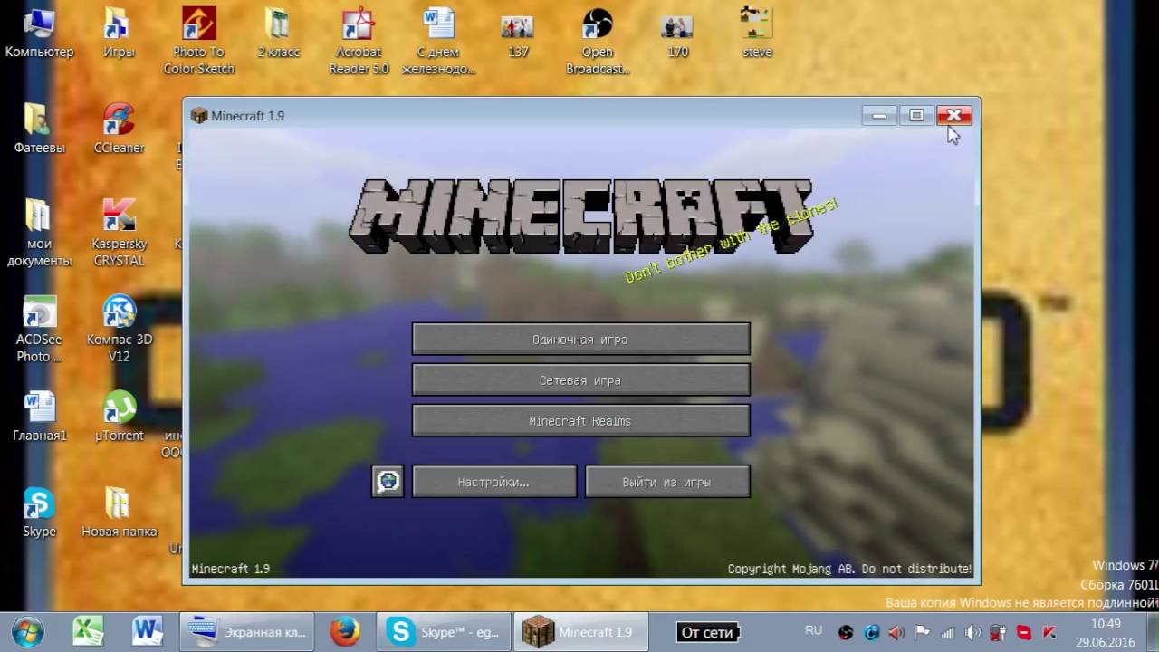The image size is (1159, 652).
Task: Launch Excel from the taskbar
Action: pyautogui.click(x=88, y=631)
